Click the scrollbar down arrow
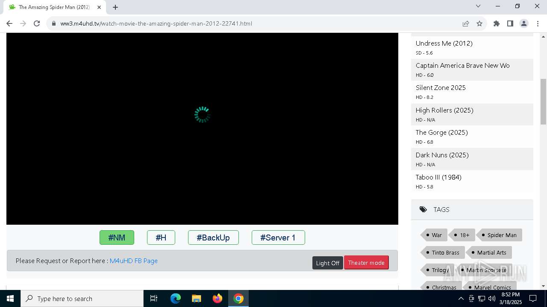 tap(543, 286)
